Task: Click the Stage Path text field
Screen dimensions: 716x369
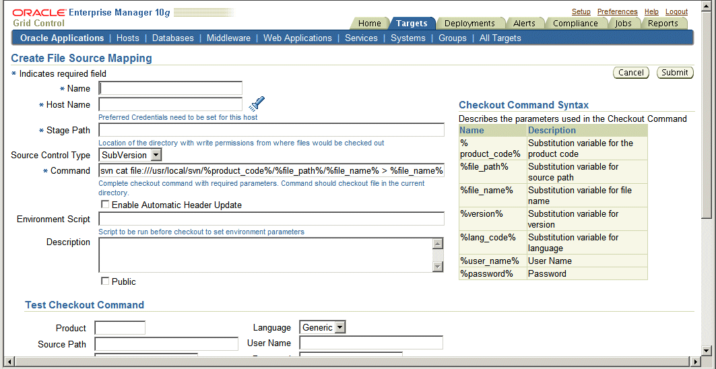Action: coord(271,130)
